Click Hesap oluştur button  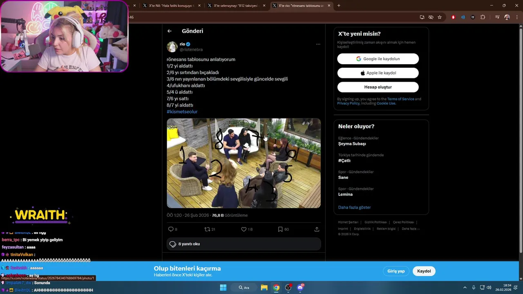pos(378,87)
